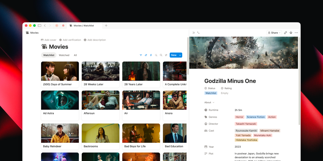The width and height of the screenshot is (323, 161).
Task: Click the Year property calendar icon
Action: pos(206,147)
